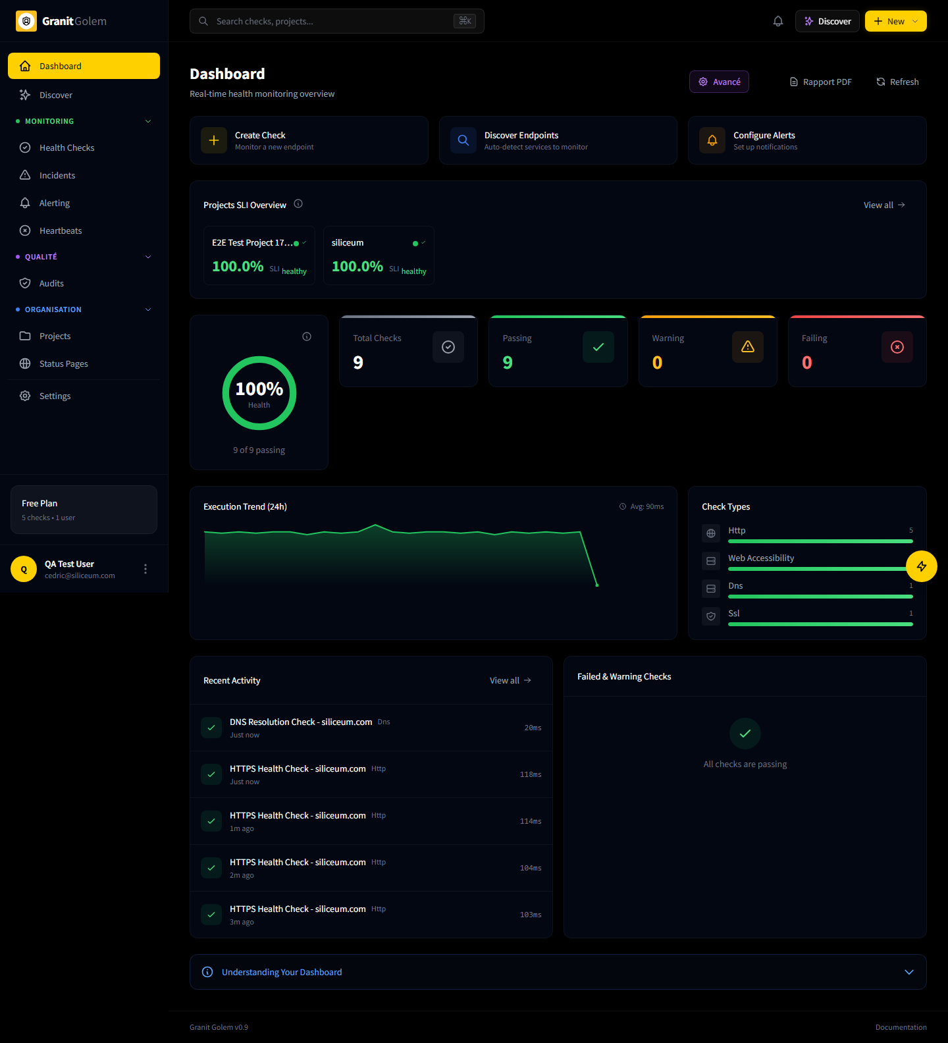Click info icon in Health gauge card
948x1043 pixels.
click(307, 336)
